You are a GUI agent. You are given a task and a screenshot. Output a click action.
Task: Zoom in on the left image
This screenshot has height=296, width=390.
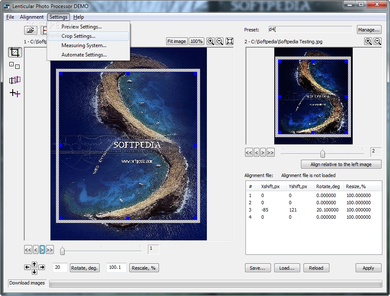(210, 41)
